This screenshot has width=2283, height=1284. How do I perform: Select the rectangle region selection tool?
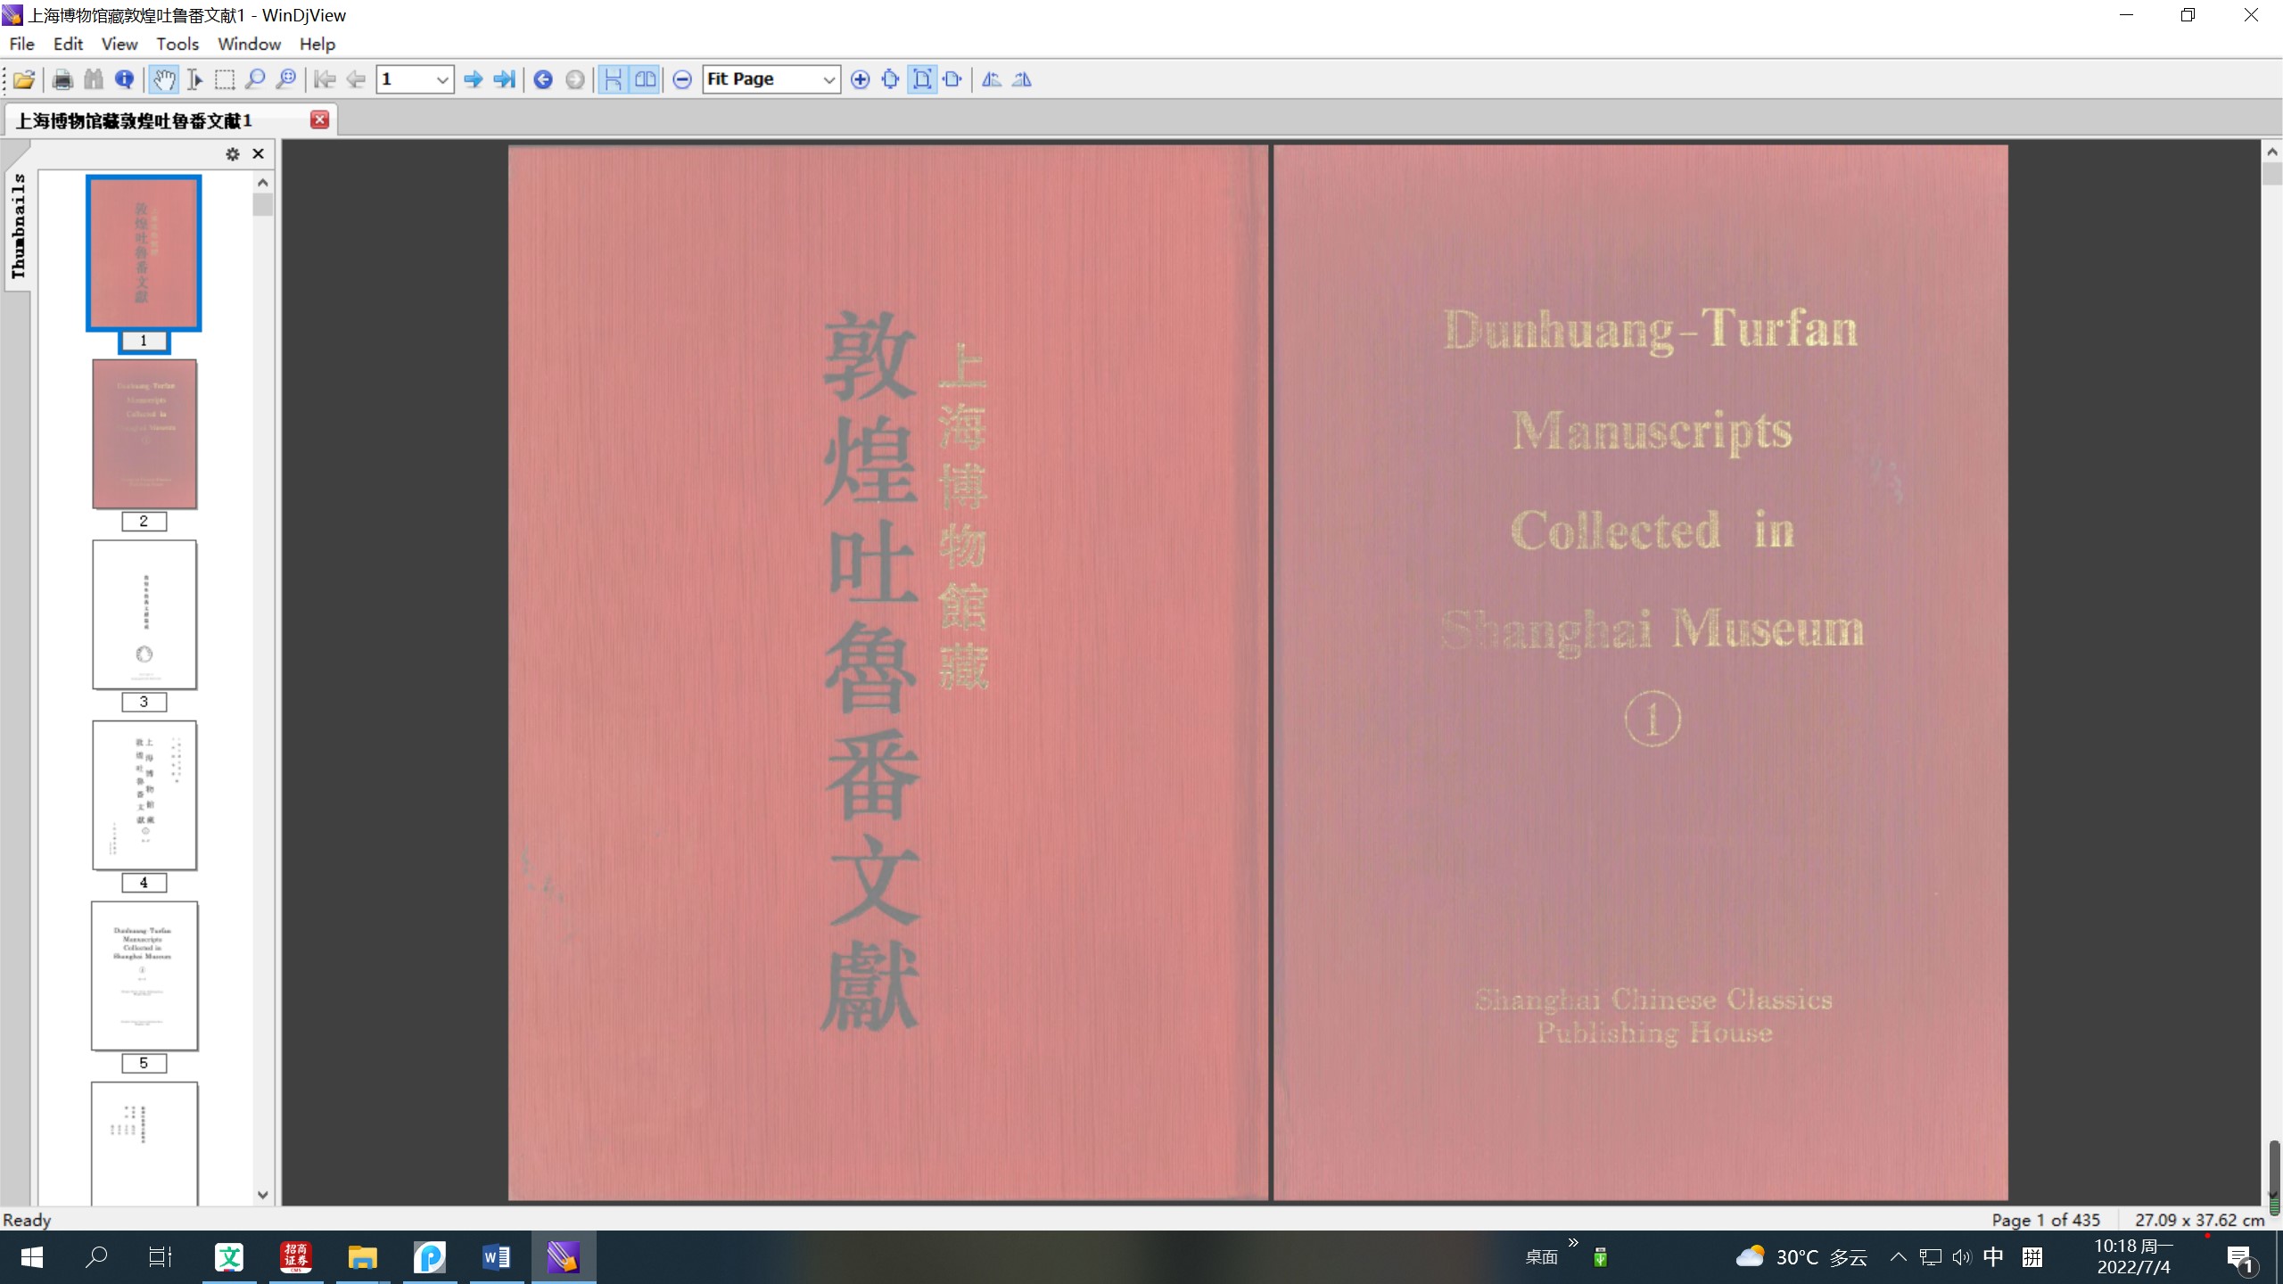(225, 79)
